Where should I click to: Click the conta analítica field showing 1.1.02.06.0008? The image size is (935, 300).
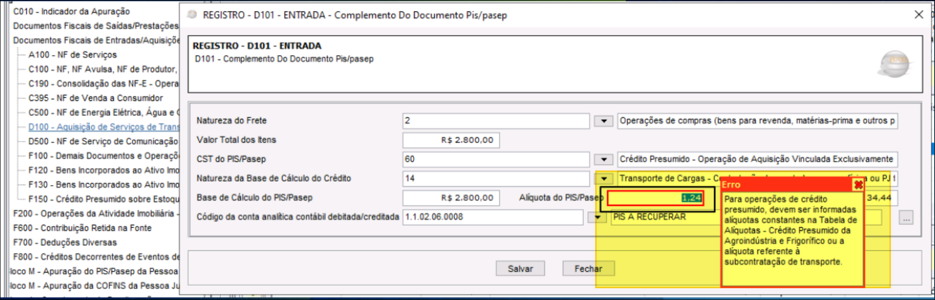493,217
